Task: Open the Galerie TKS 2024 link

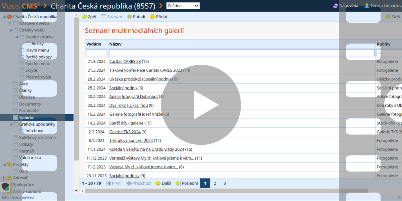Action: point(125,132)
